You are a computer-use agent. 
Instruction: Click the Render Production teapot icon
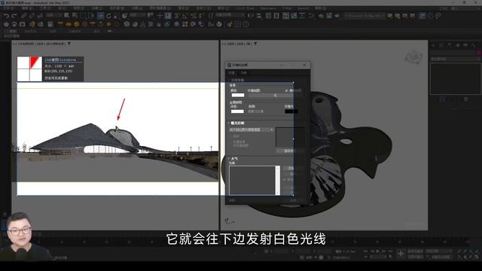click(x=337, y=15)
